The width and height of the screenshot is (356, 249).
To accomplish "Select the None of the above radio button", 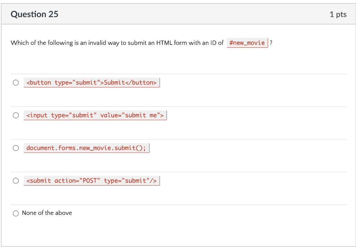I will [x=16, y=214].
